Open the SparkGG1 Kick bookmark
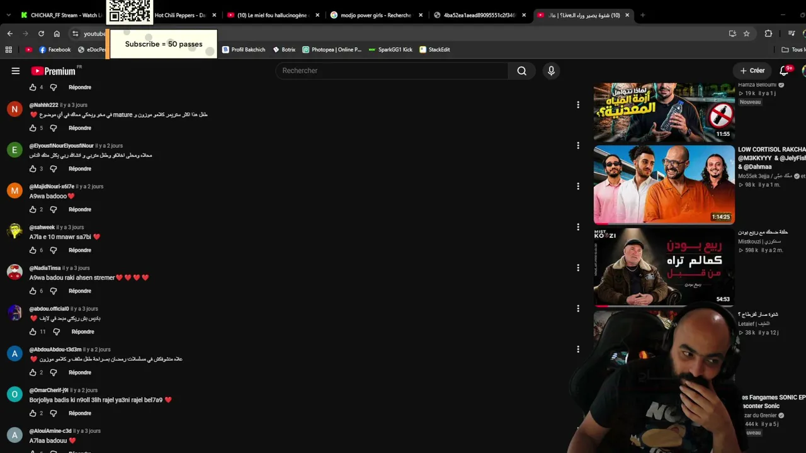This screenshot has height=453, width=806. tap(390, 50)
